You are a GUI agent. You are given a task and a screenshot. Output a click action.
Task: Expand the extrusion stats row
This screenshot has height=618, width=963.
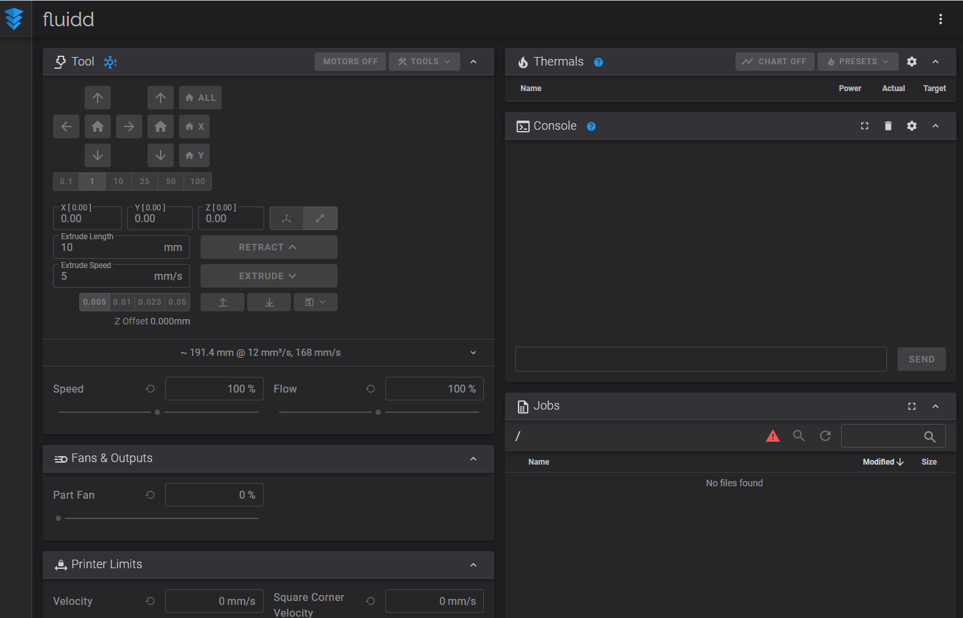click(473, 353)
